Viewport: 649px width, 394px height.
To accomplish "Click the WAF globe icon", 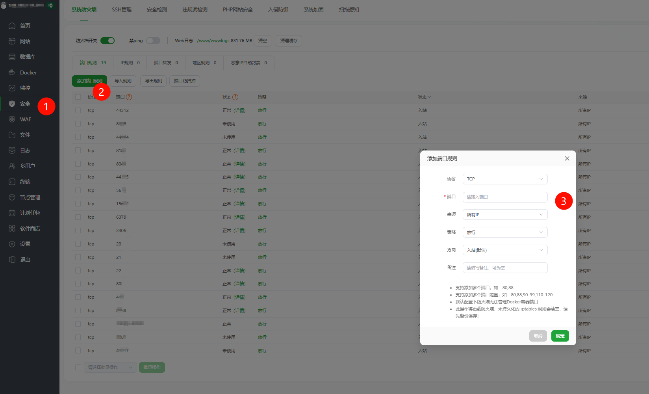I will click(12, 119).
